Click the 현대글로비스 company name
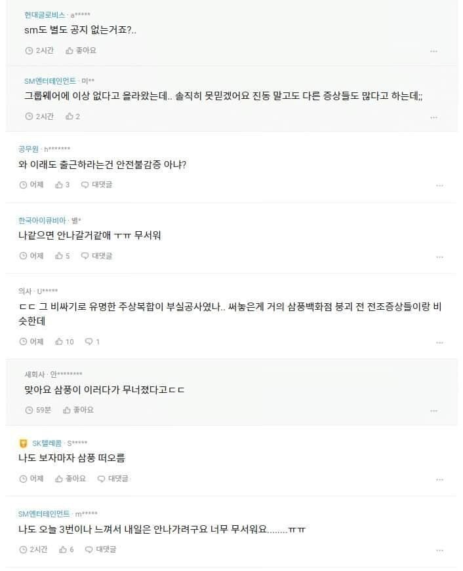Screen dimensions: 463x571 45,14
